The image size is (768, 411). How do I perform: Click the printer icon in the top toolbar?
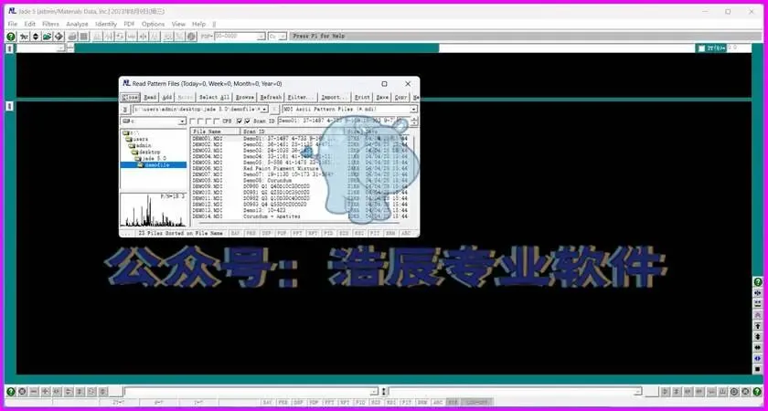click(72, 37)
